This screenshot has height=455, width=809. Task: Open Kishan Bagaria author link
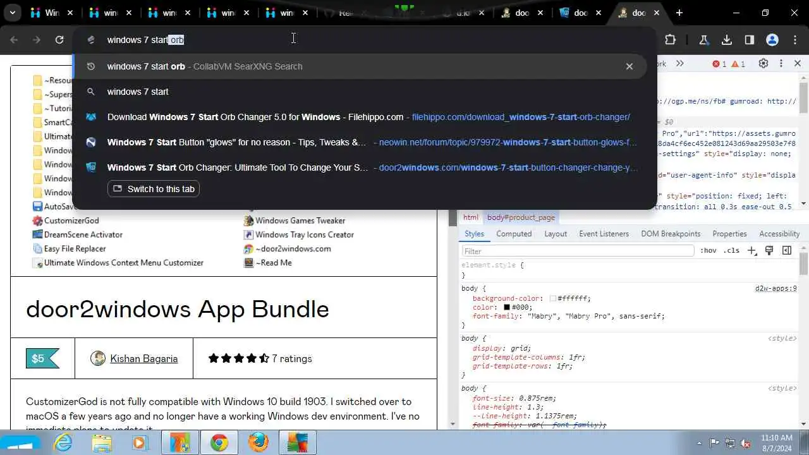[143, 358]
